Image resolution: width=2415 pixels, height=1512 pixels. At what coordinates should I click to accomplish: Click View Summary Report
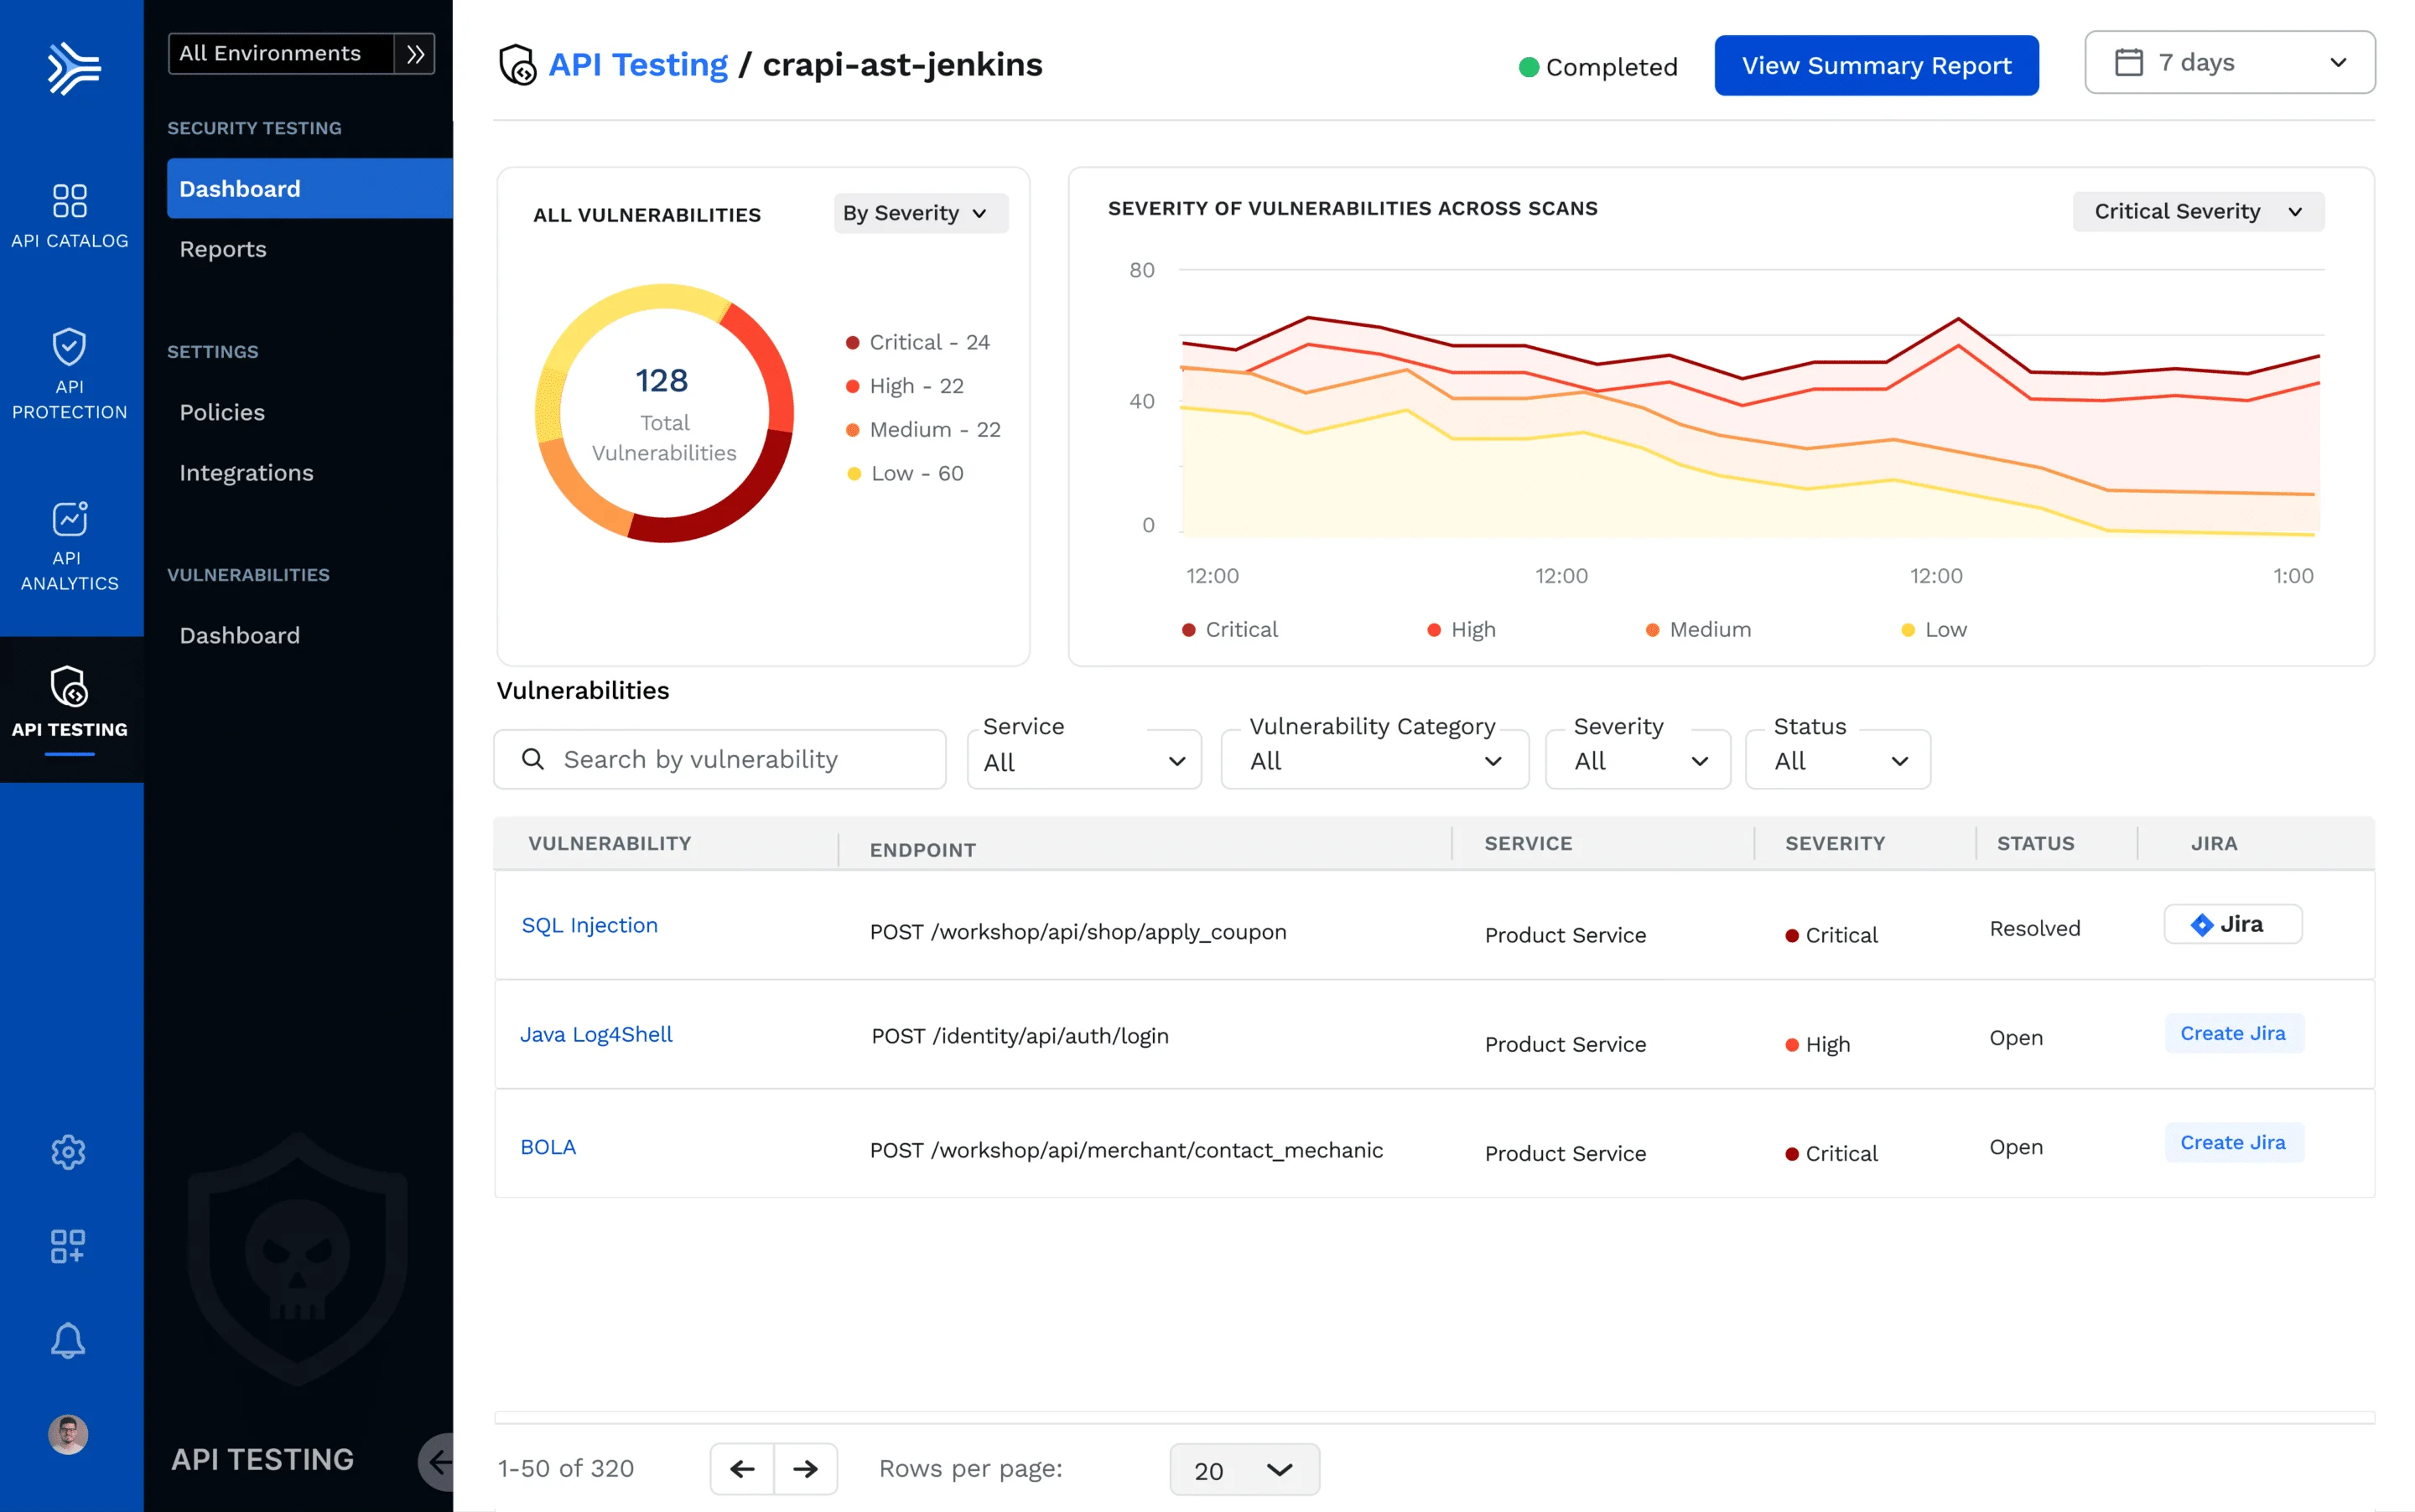pyautogui.click(x=1875, y=65)
